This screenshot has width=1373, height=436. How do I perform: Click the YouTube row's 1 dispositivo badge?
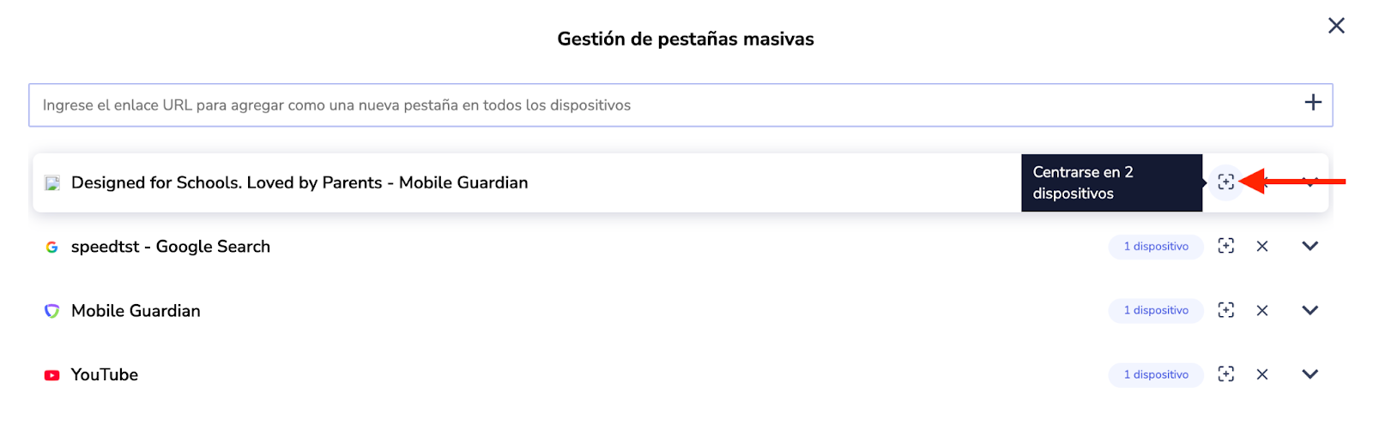tap(1155, 374)
